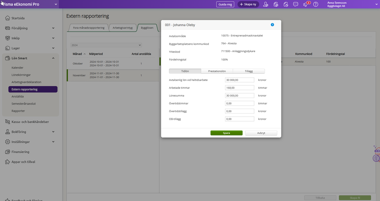Click the Appar och tillval puzzle icon
This screenshot has width=380, height=201.
[7, 161]
